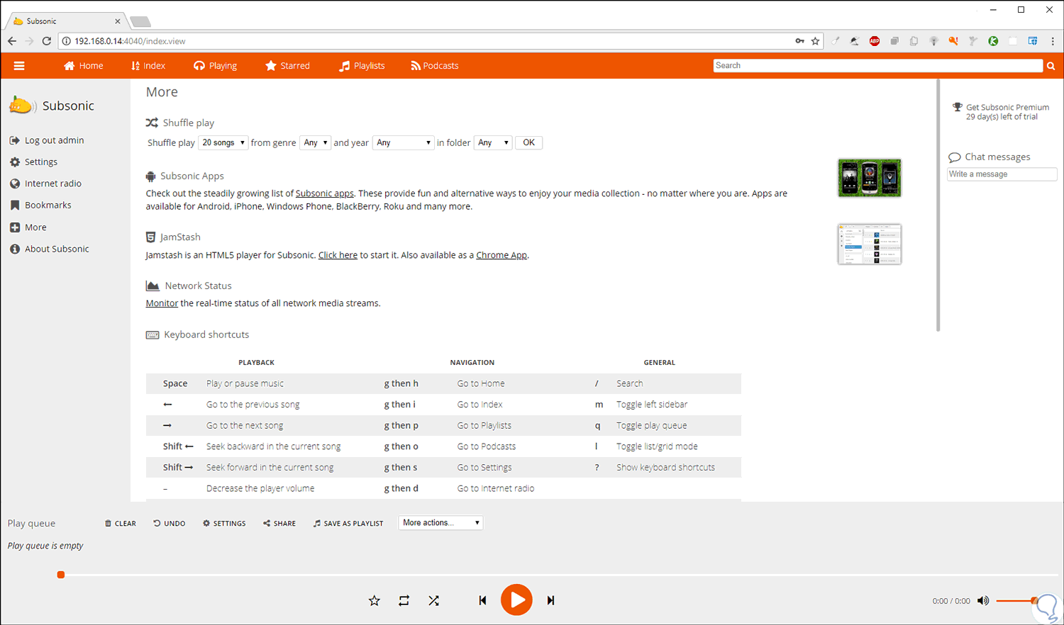This screenshot has height=625, width=1064.
Task: Go to Home in top navigation
Action: coord(83,66)
